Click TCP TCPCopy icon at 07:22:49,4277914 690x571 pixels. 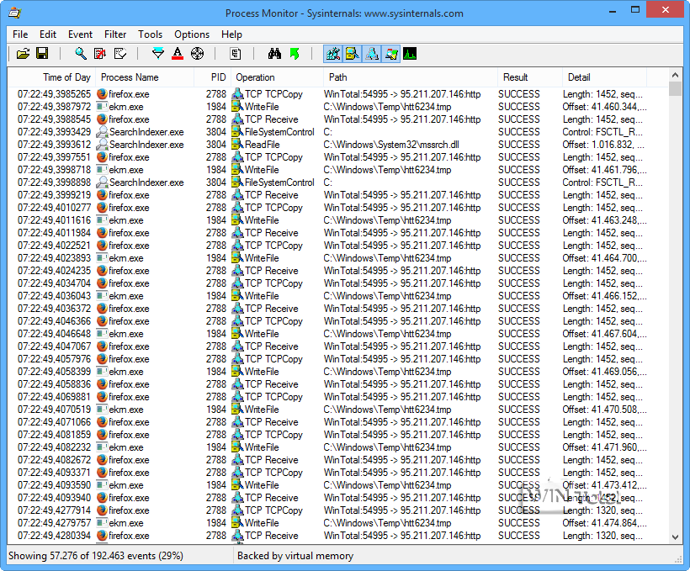(x=237, y=510)
